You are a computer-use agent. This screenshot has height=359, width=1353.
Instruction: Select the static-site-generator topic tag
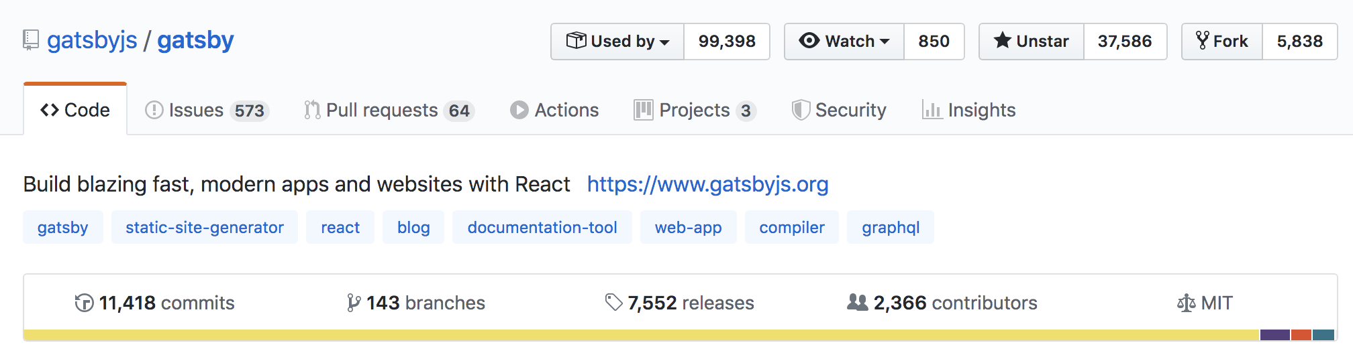click(x=205, y=228)
